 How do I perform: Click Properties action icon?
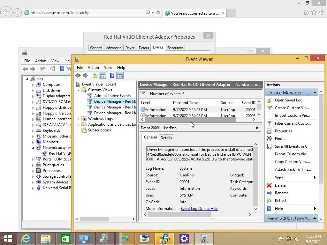pyautogui.click(x=269, y=131)
